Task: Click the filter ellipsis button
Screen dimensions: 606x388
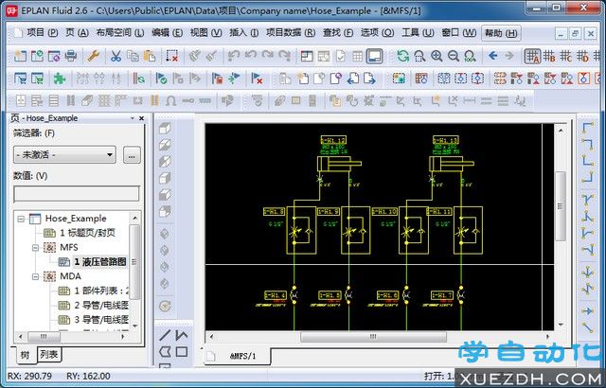Action: 132,155
